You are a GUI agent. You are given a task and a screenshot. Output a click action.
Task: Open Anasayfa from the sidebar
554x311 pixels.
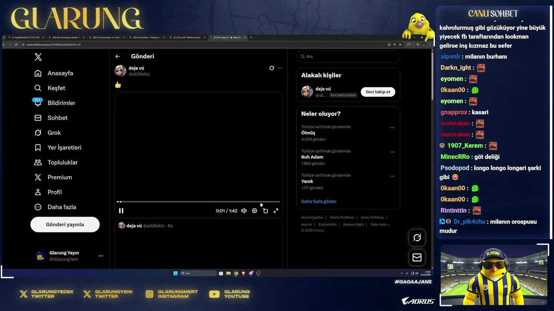pyautogui.click(x=54, y=73)
